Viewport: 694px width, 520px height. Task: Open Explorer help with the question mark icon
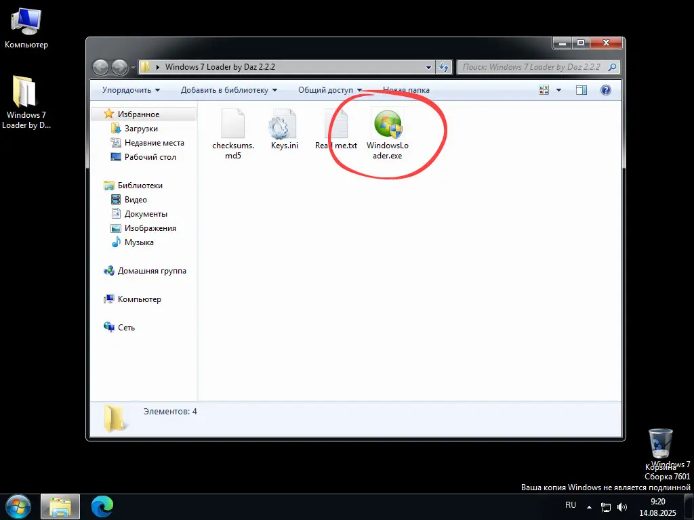(605, 89)
